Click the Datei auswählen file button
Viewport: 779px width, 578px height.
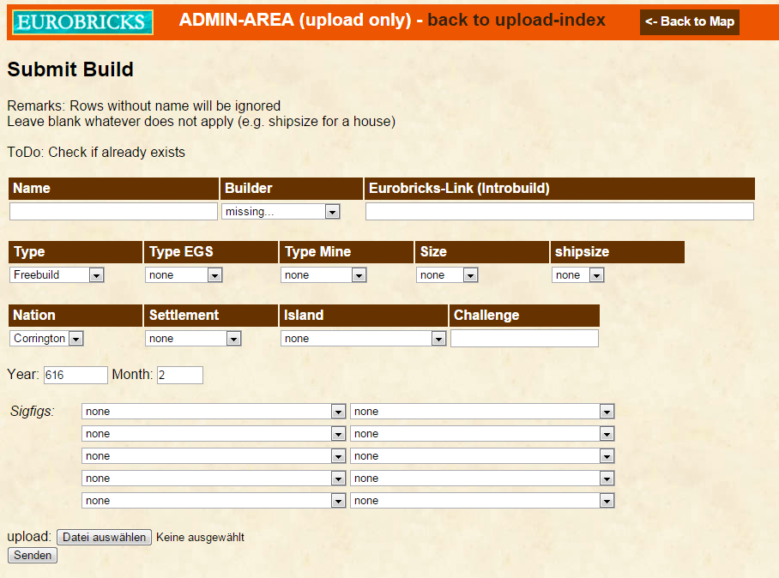[105, 537]
